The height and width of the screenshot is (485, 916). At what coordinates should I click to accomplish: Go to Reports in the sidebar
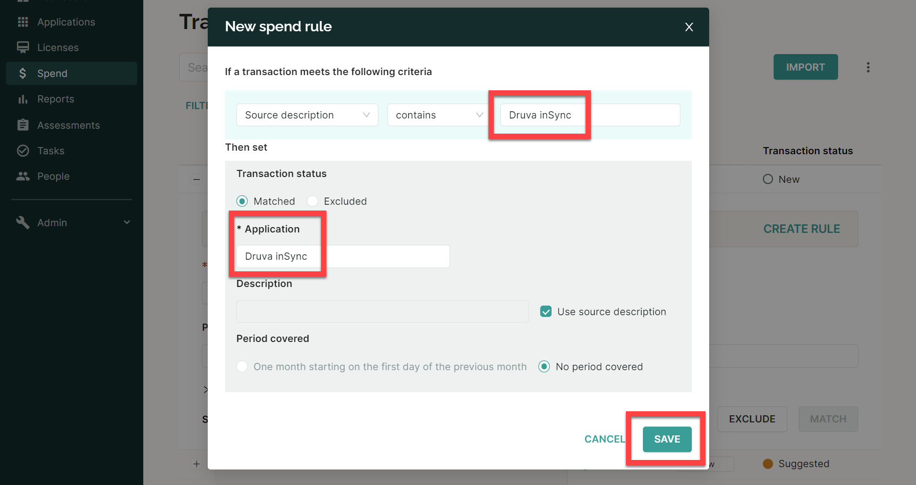click(56, 99)
